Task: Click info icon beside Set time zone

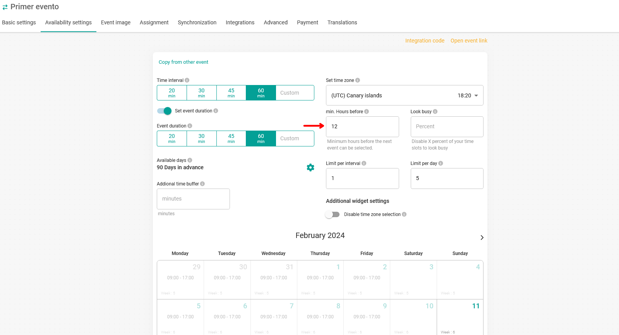Action: 358,80
